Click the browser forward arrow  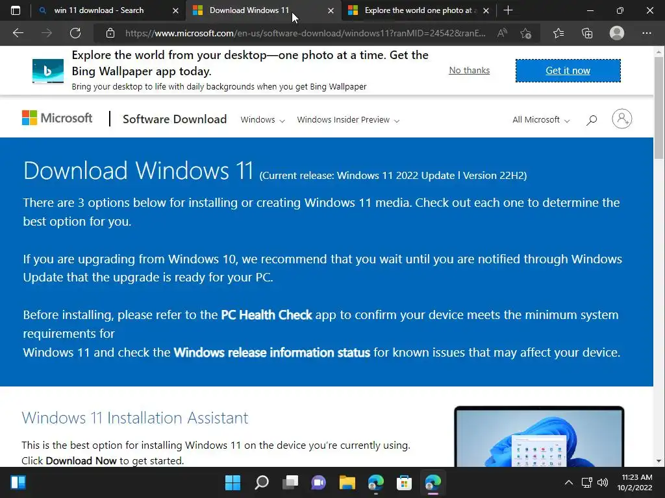(47, 33)
